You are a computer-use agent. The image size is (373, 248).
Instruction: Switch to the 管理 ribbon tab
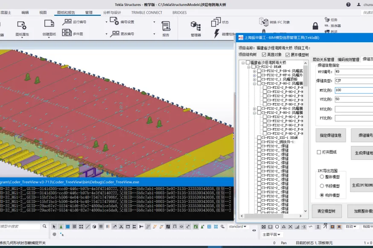pos(89,13)
